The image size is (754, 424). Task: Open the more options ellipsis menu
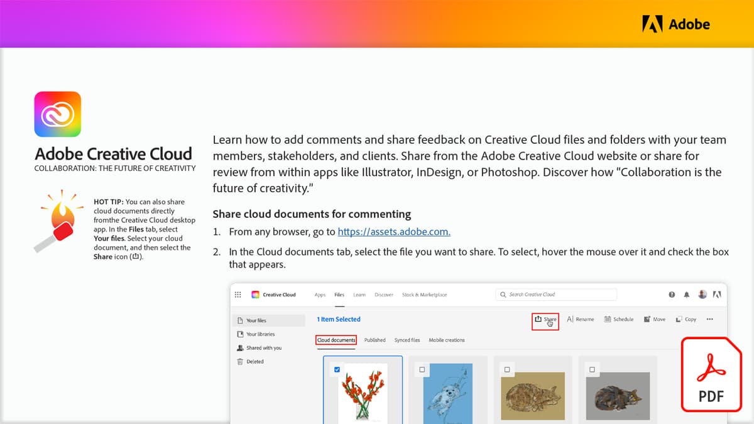tap(710, 320)
